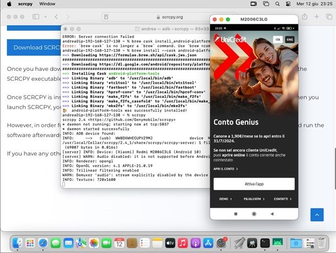Tap Android back triangle button
The width and height of the screenshot is (336, 253).
tap(272, 214)
